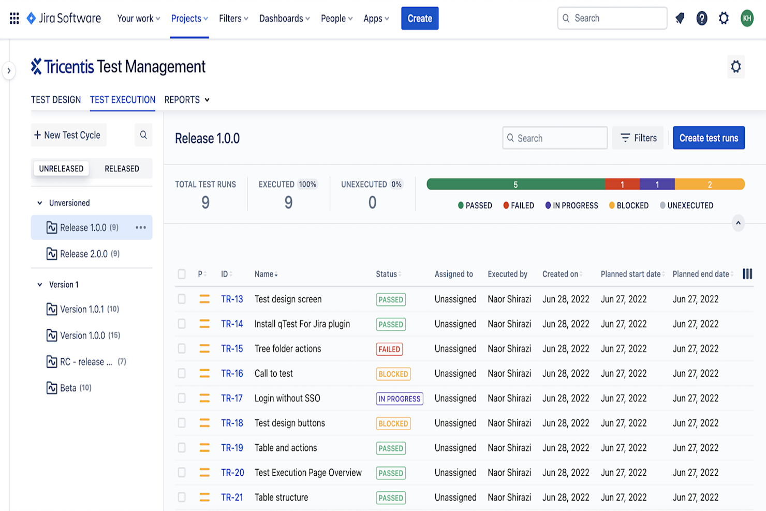Expand the Reports dropdown menu
This screenshot has width=766, height=511.
click(x=186, y=99)
